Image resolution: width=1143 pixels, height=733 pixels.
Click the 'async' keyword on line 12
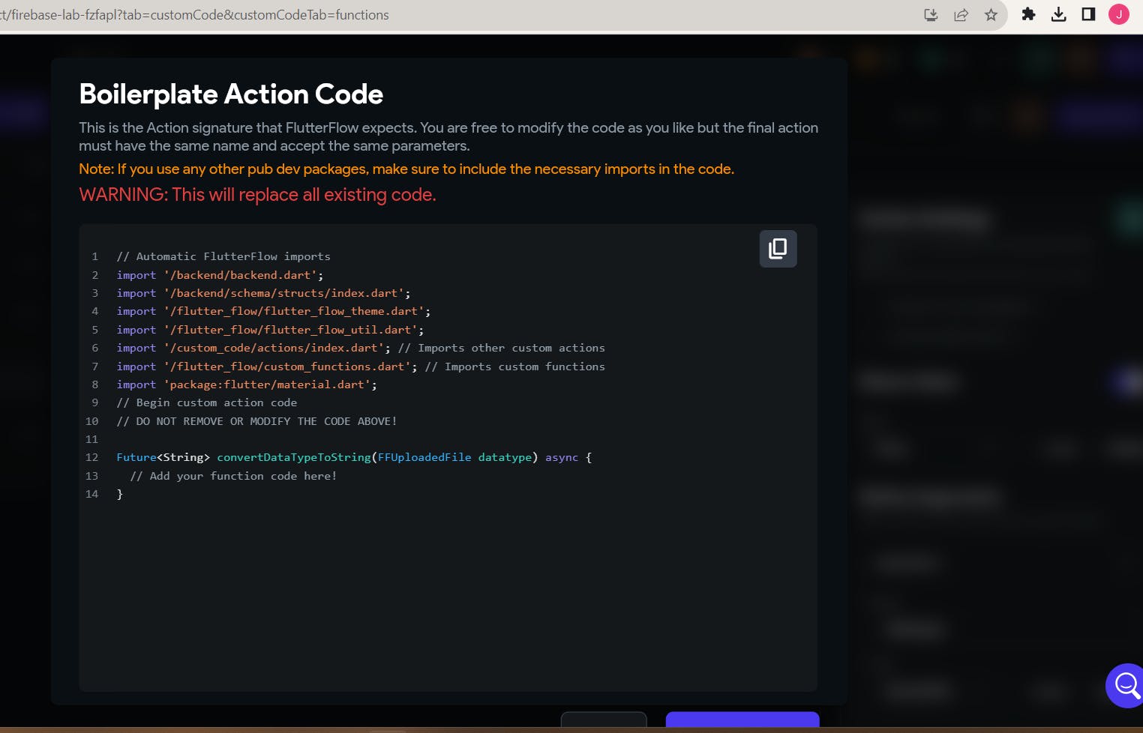click(562, 457)
